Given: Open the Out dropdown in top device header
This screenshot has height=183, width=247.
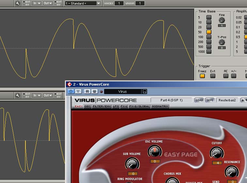Looking at the screenshot, I should (48, 3).
